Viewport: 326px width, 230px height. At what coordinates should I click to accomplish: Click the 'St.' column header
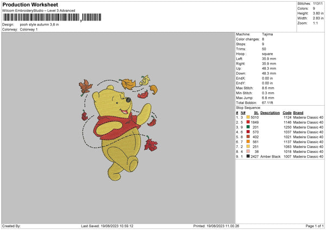[x=256, y=113]
